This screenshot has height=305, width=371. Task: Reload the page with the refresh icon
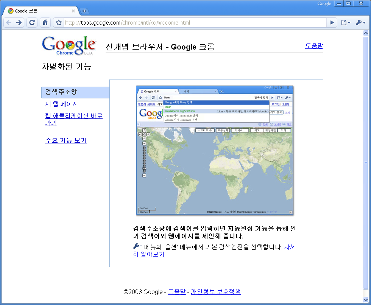point(32,23)
